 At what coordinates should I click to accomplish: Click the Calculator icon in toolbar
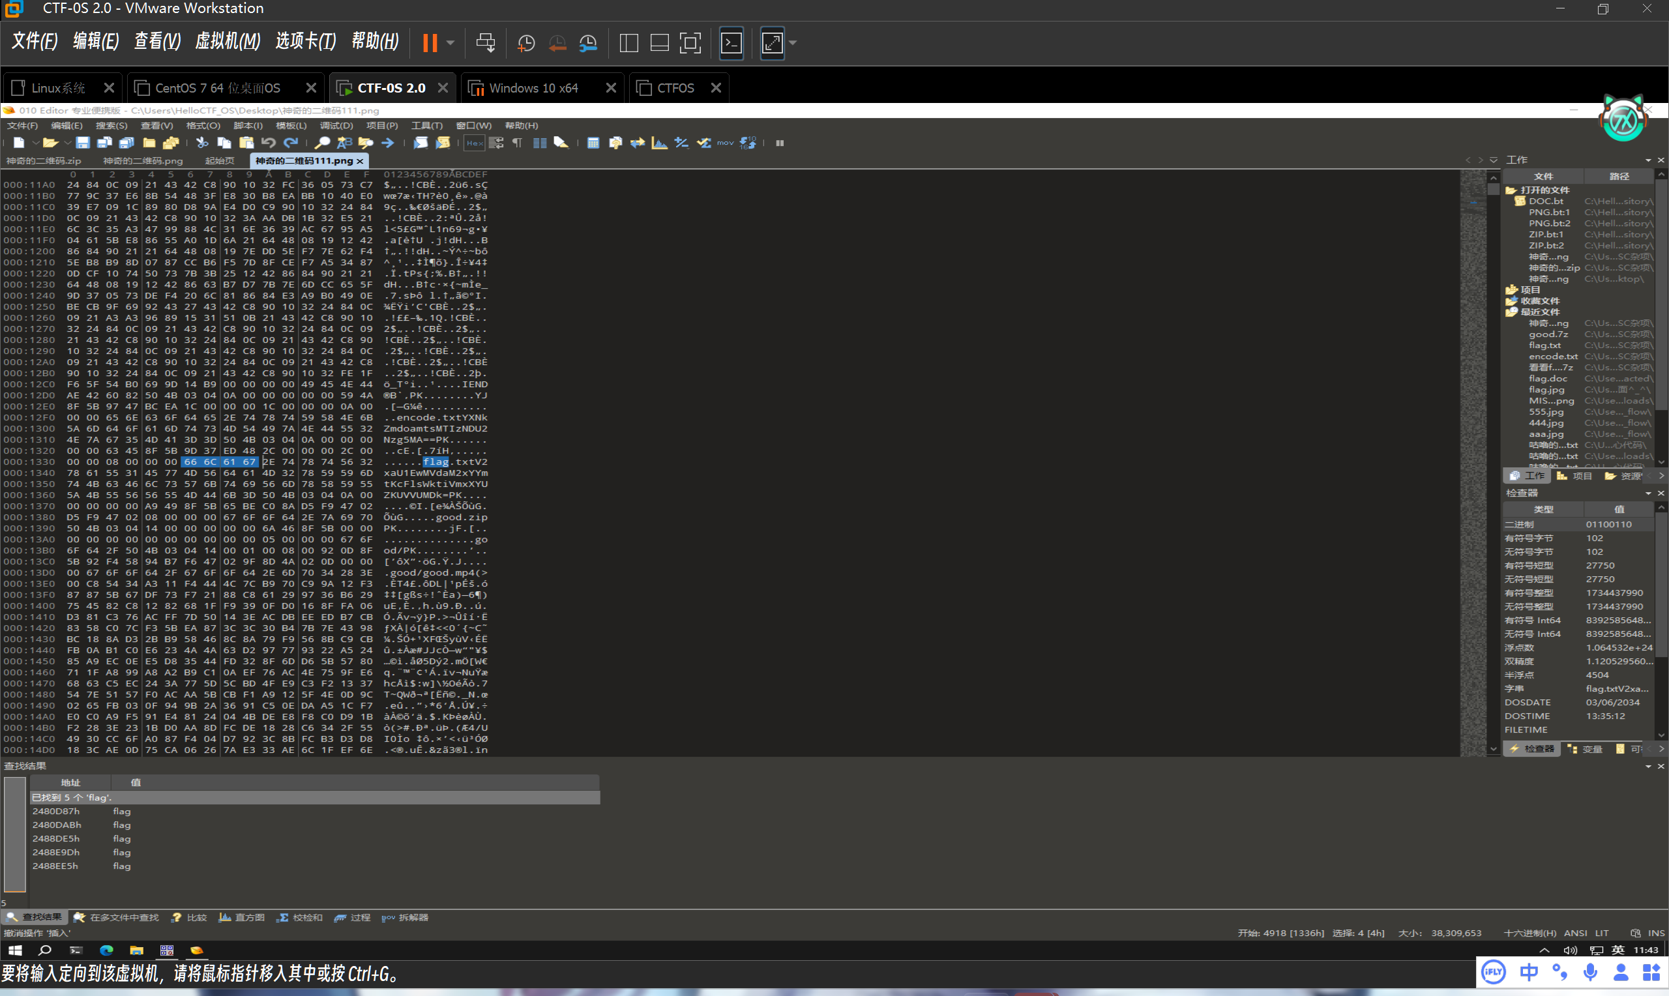click(593, 143)
